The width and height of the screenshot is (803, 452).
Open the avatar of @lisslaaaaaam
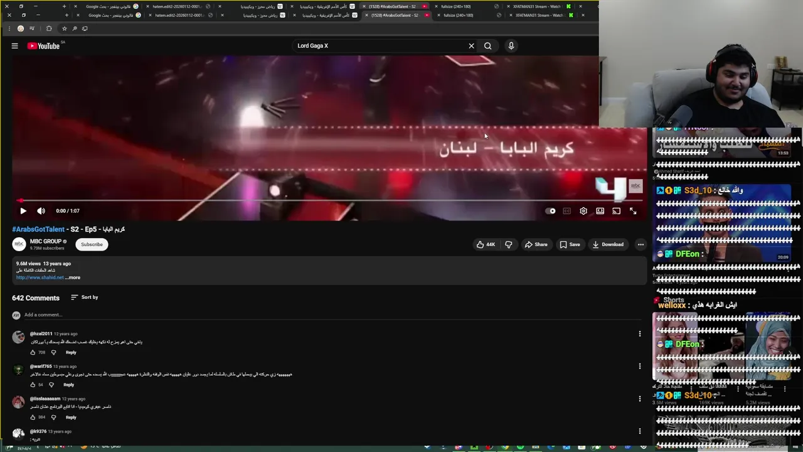pyautogui.click(x=18, y=402)
